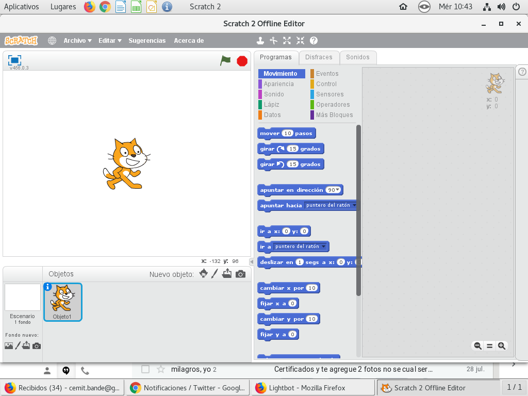Check the milagros email row checkbox

[x=145, y=369]
